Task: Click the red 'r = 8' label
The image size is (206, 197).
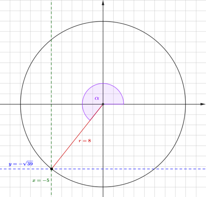Action: click(x=85, y=141)
